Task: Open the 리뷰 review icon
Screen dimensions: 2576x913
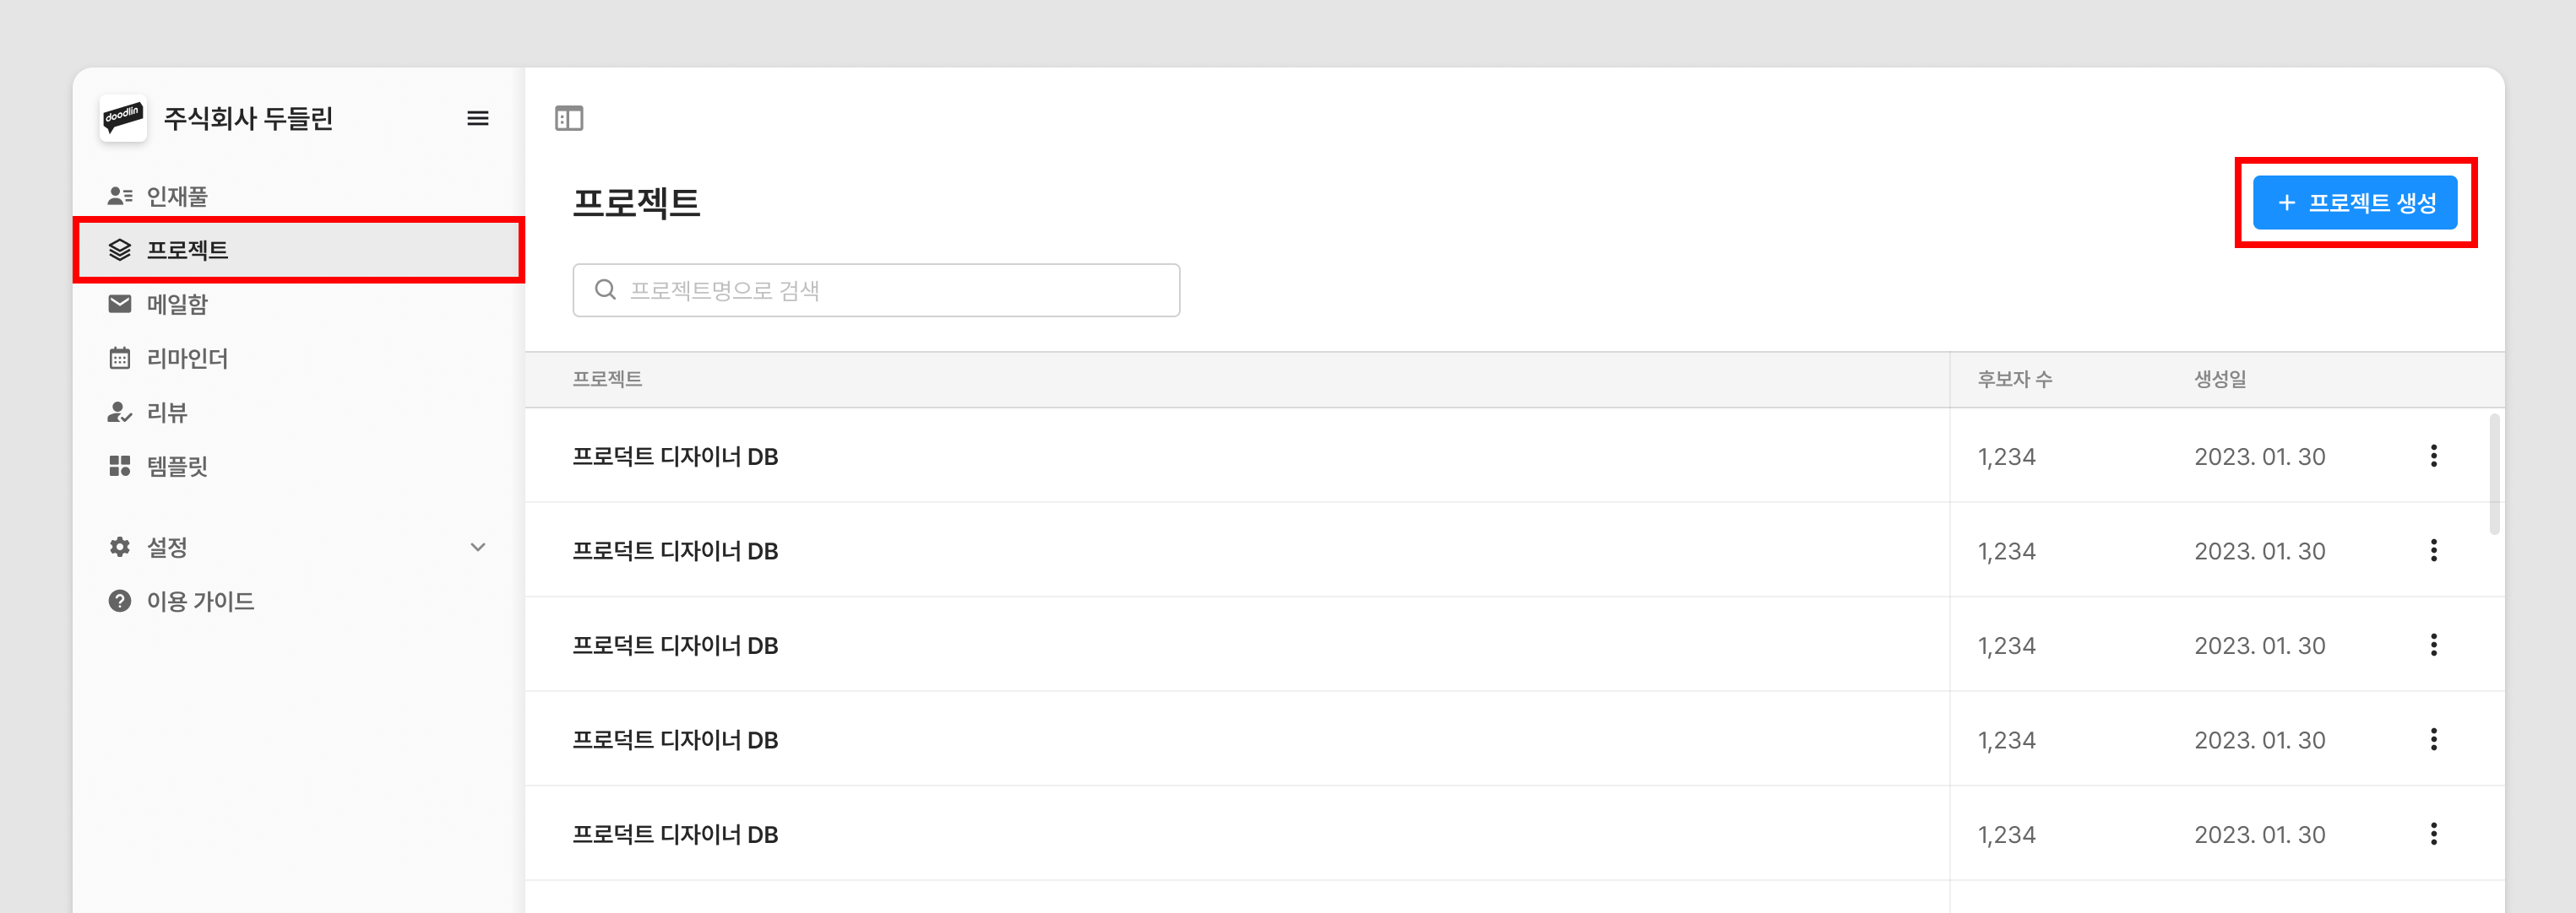Action: click(x=120, y=412)
